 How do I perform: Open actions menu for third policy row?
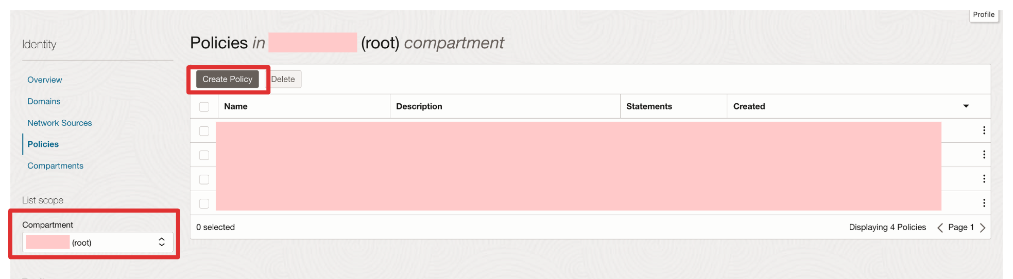coord(984,179)
